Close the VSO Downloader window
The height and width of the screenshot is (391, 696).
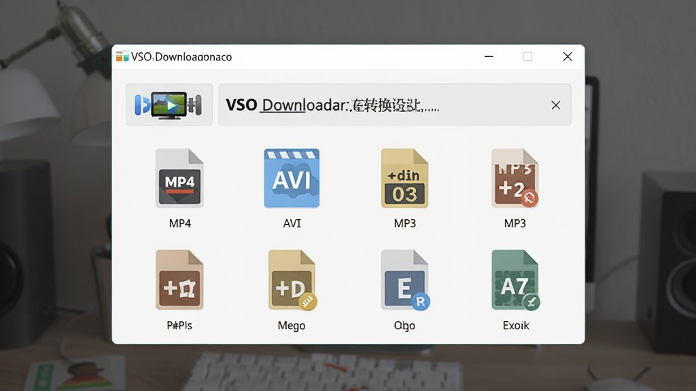[568, 56]
